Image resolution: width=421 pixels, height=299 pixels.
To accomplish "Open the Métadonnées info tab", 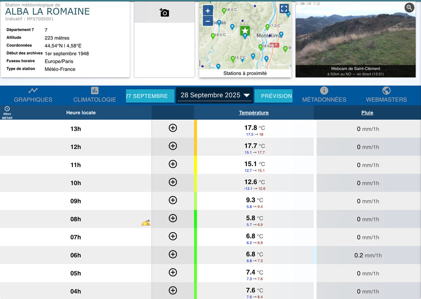I will click(x=324, y=95).
